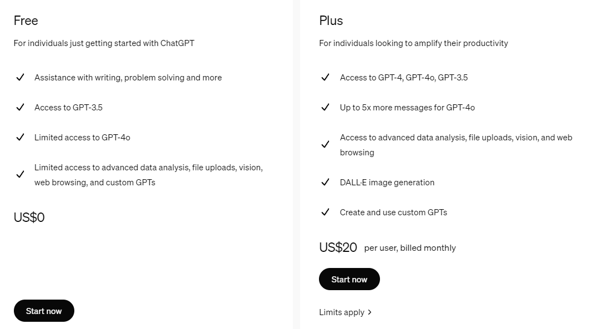Screen dimensions: 593x329
Task: Click per user, billed monthly text
Action: pyautogui.click(x=410, y=248)
